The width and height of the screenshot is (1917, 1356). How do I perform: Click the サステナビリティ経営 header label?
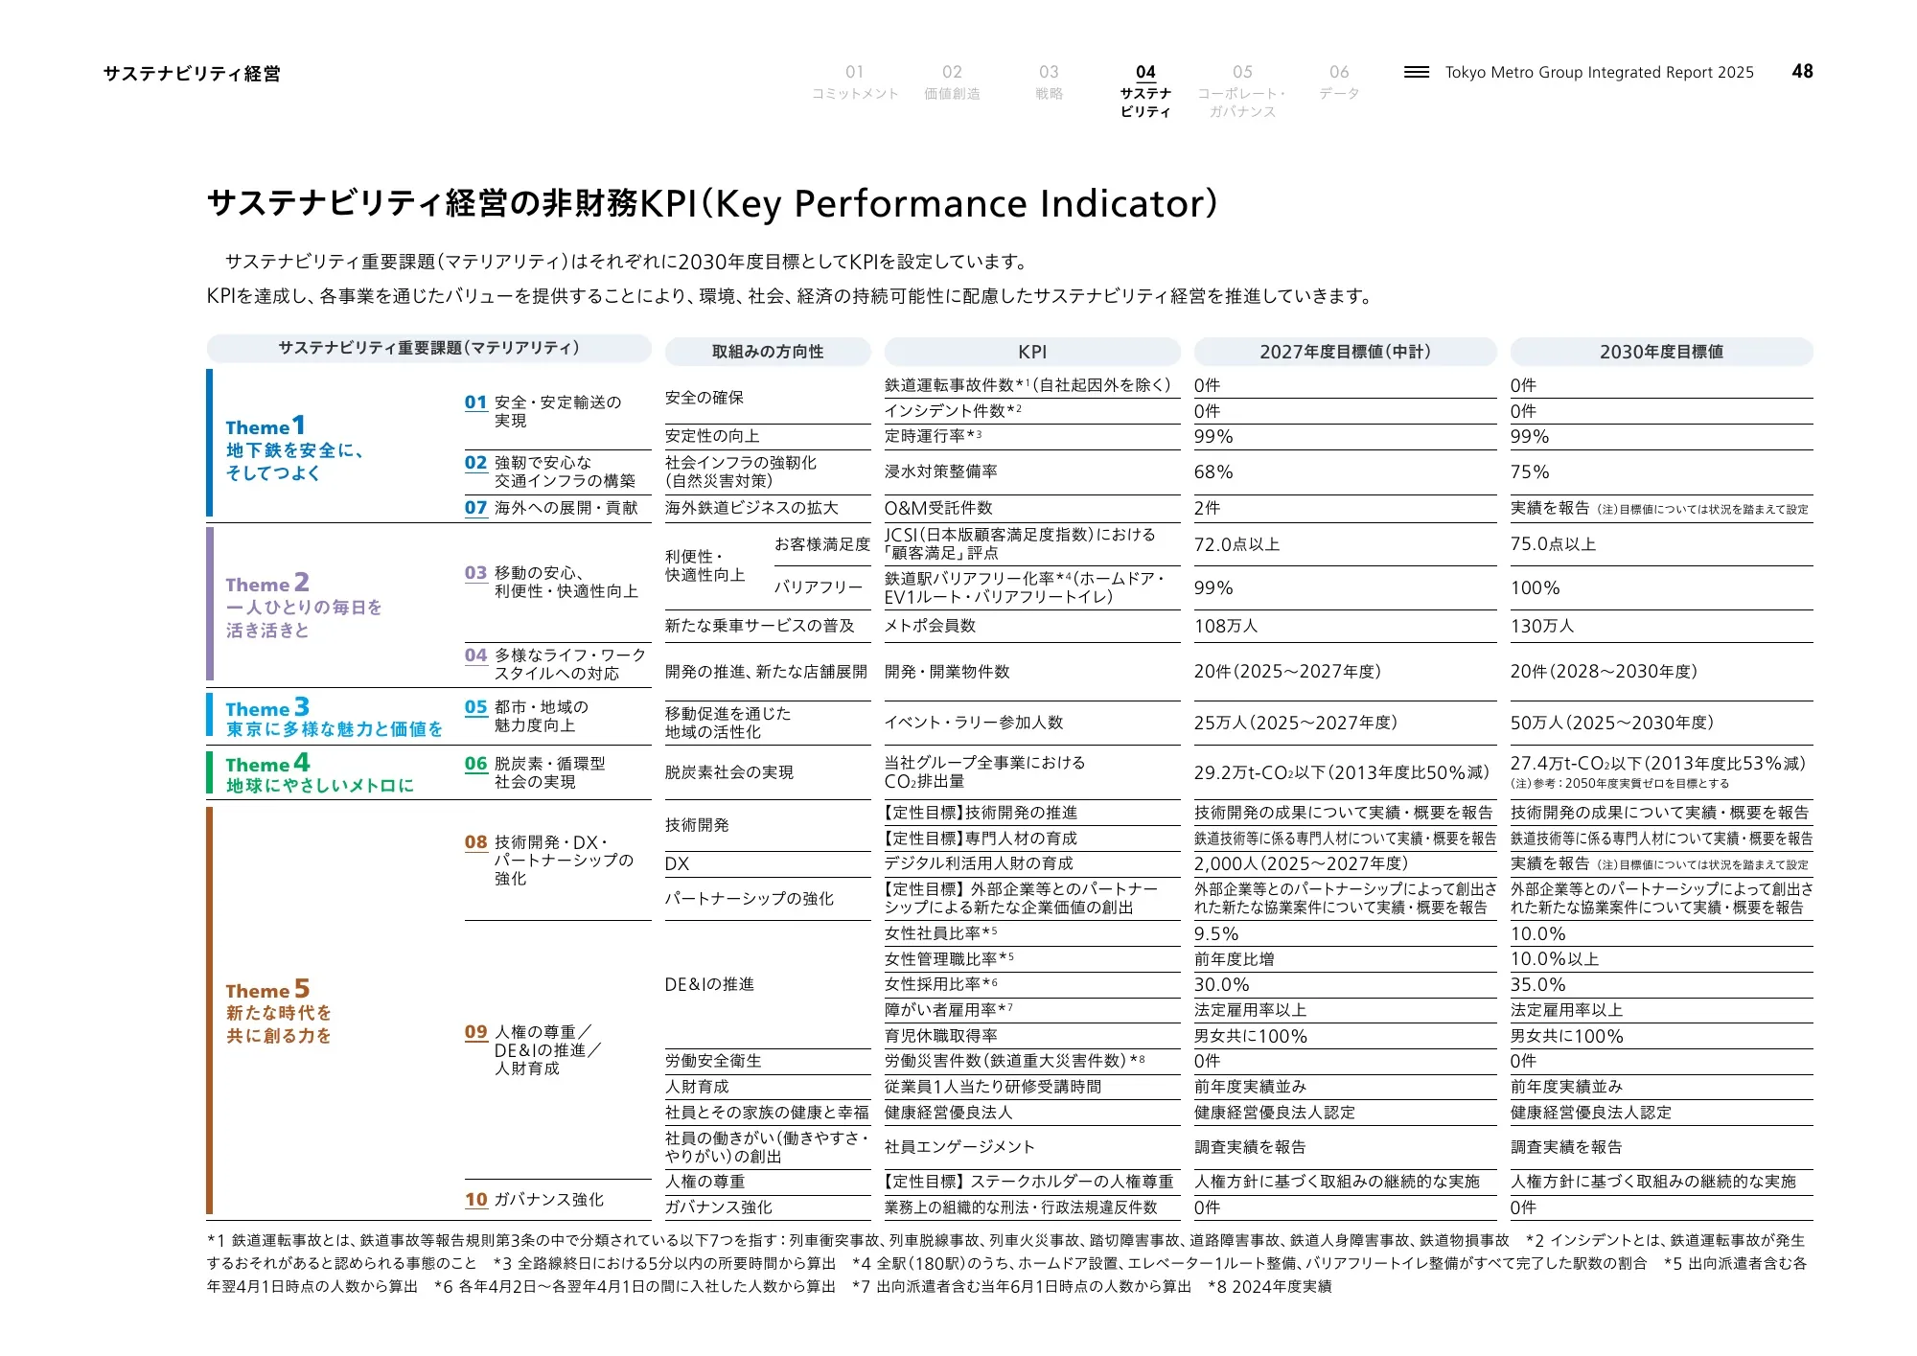(x=192, y=74)
